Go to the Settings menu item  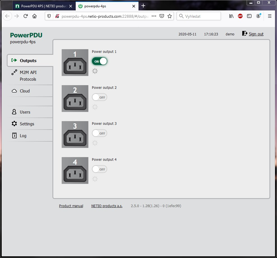27,124
